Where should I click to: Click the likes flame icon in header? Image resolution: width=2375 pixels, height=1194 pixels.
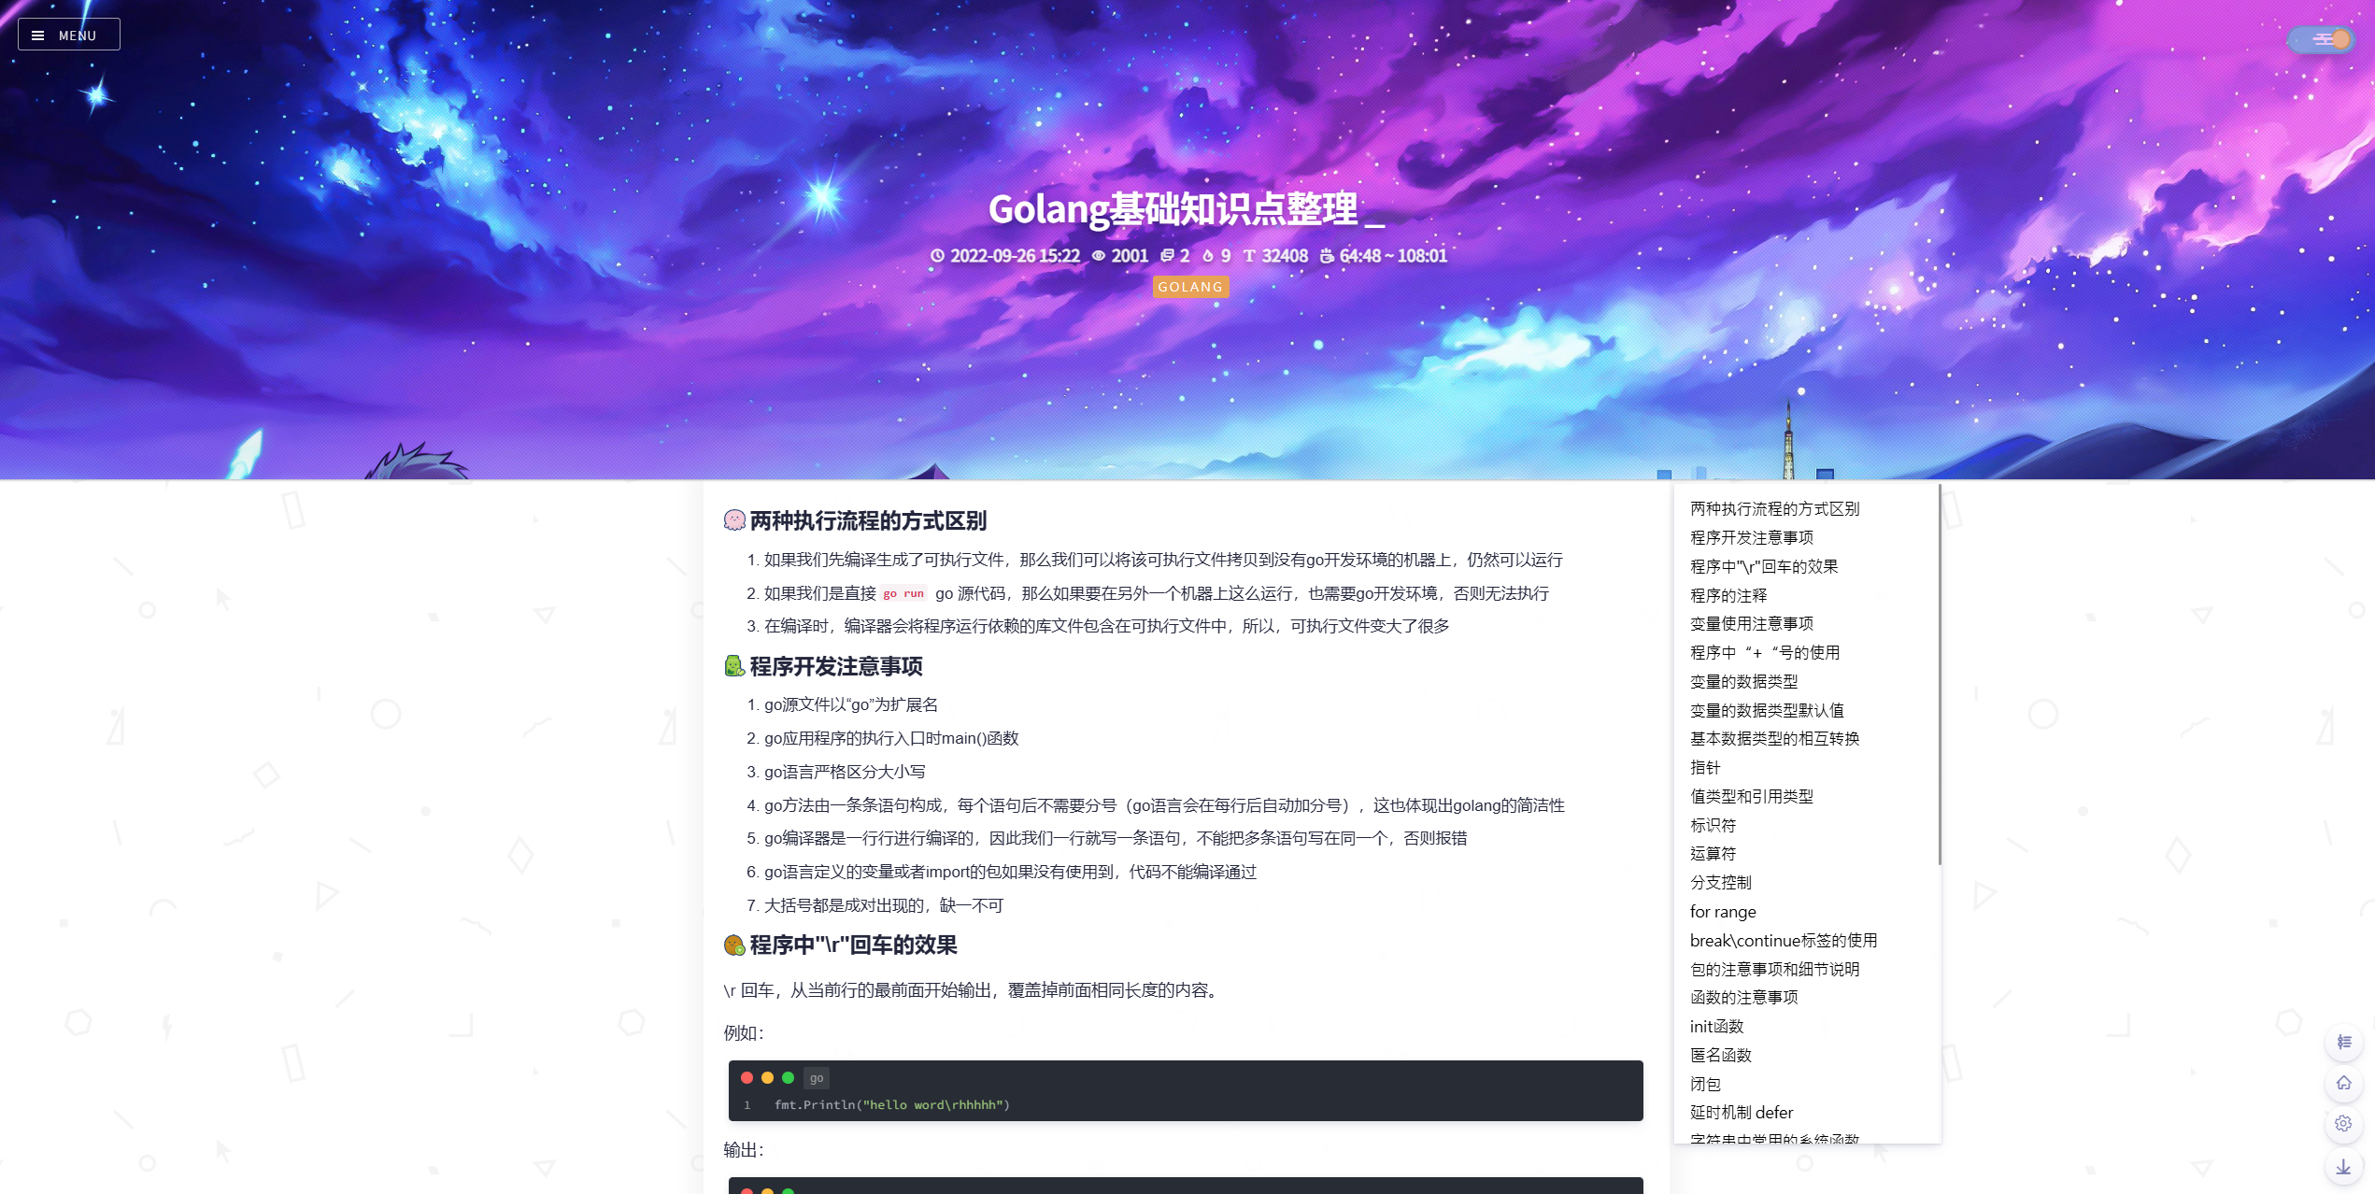tap(1207, 255)
